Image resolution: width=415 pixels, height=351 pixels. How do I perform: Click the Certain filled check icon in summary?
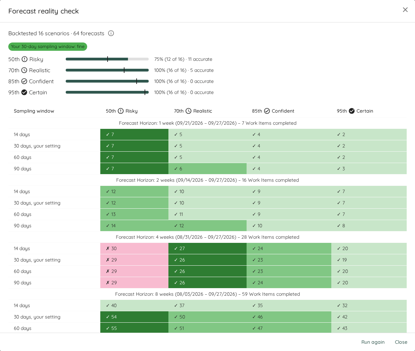pos(24,92)
